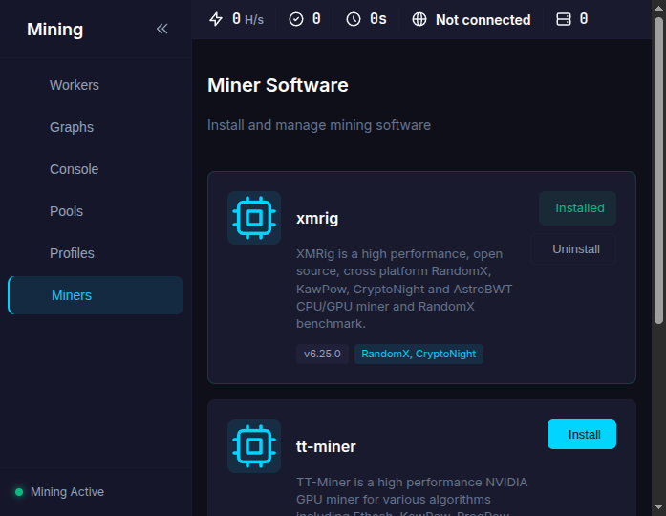Open the Console page
The height and width of the screenshot is (516, 666).
pyautogui.click(x=75, y=169)
